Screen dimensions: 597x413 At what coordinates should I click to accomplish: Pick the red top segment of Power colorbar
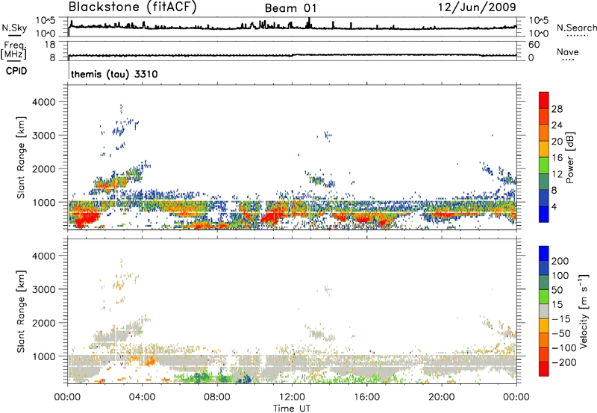[x=544, y=100]
